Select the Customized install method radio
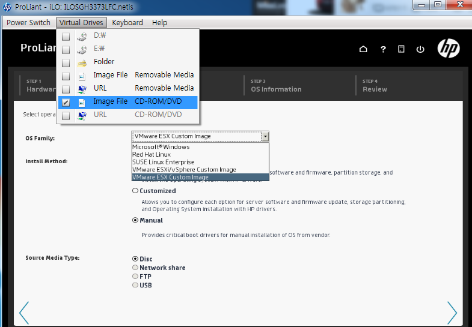Viewport: 472px width, 327px height. point(135,191)
